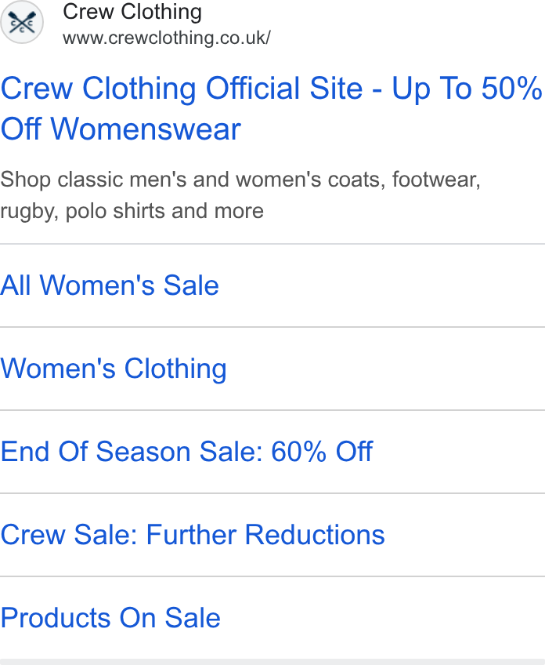Click the word 'Womenswear' in the headline

click(x=146, y=129)
